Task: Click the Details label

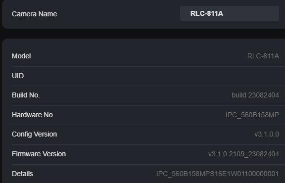Action: [22, 174]
